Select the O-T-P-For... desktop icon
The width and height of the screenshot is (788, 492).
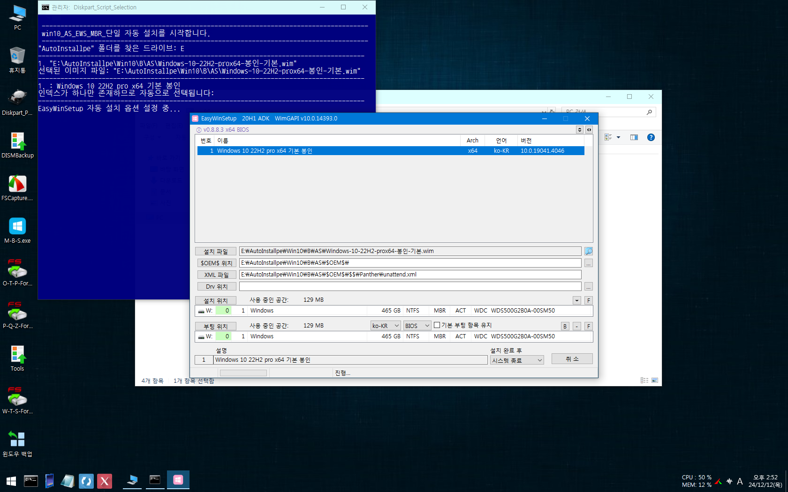(17, 273)
